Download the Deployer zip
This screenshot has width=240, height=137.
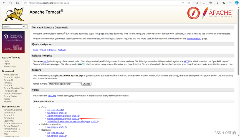[x=49, y=133]
